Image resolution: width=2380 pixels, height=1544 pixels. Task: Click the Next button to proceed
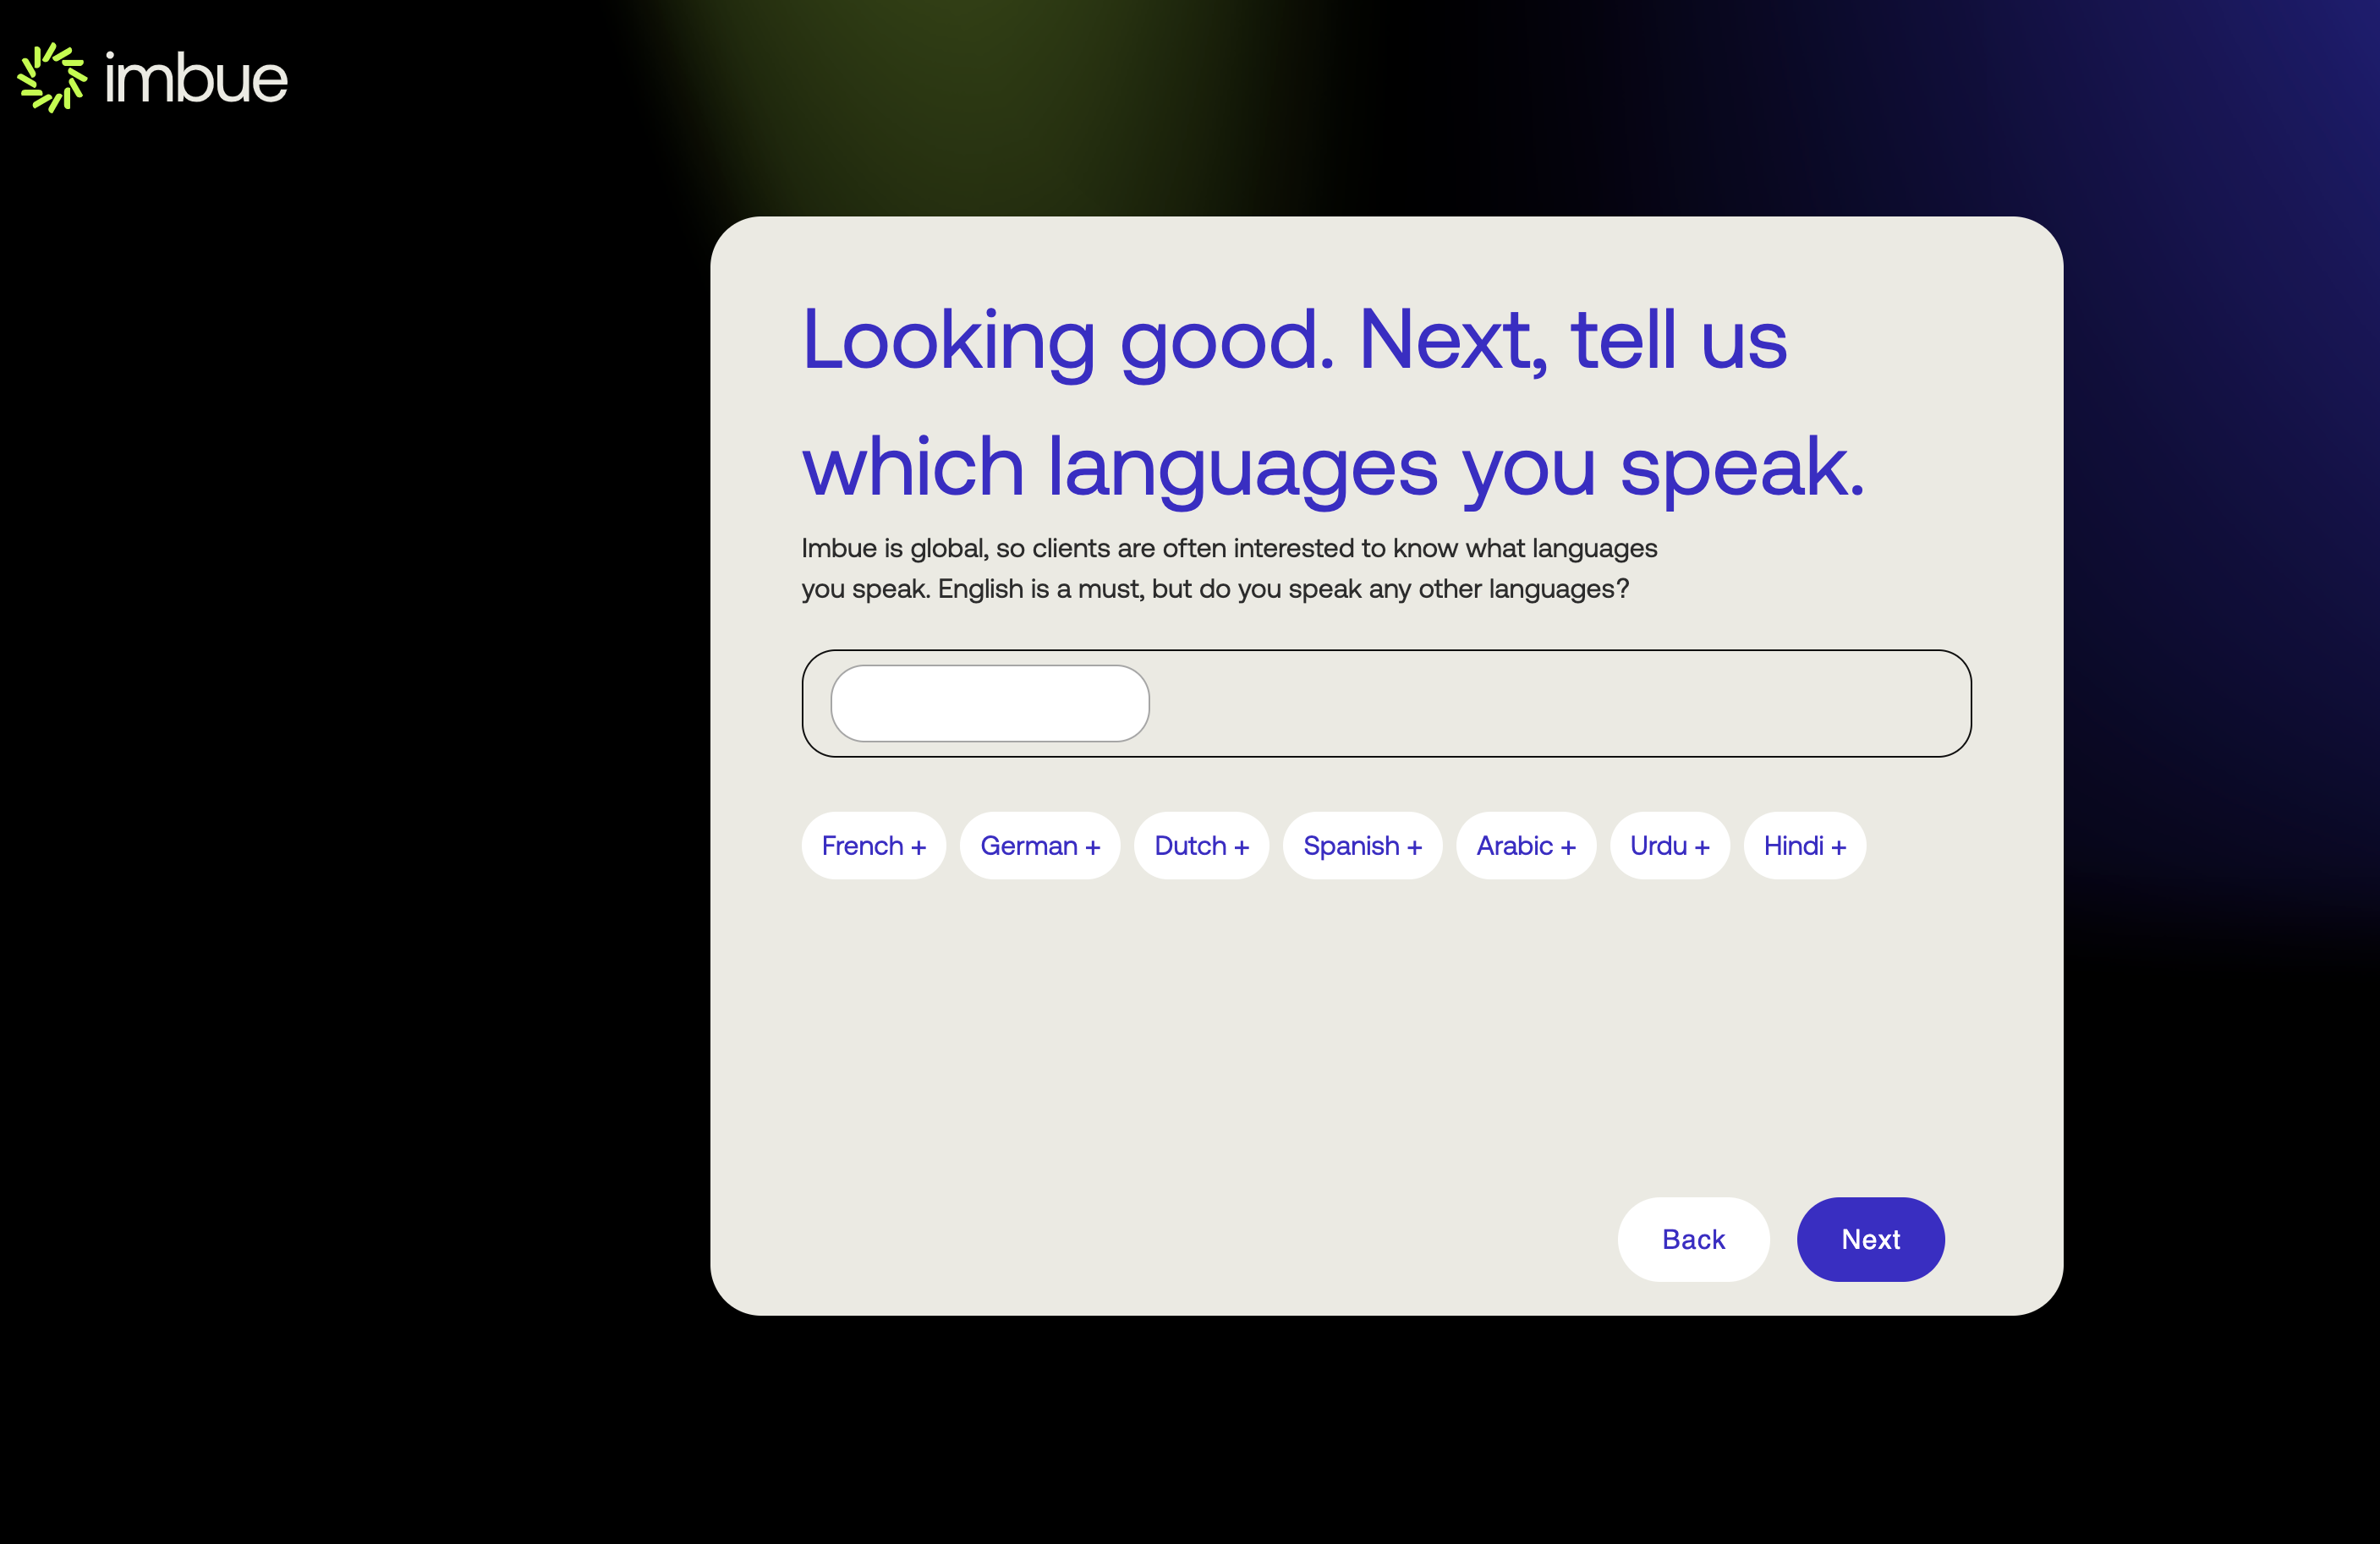point(1870,1239)
